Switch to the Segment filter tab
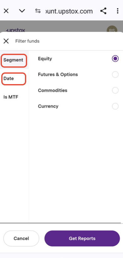 [x=14, y=60]
